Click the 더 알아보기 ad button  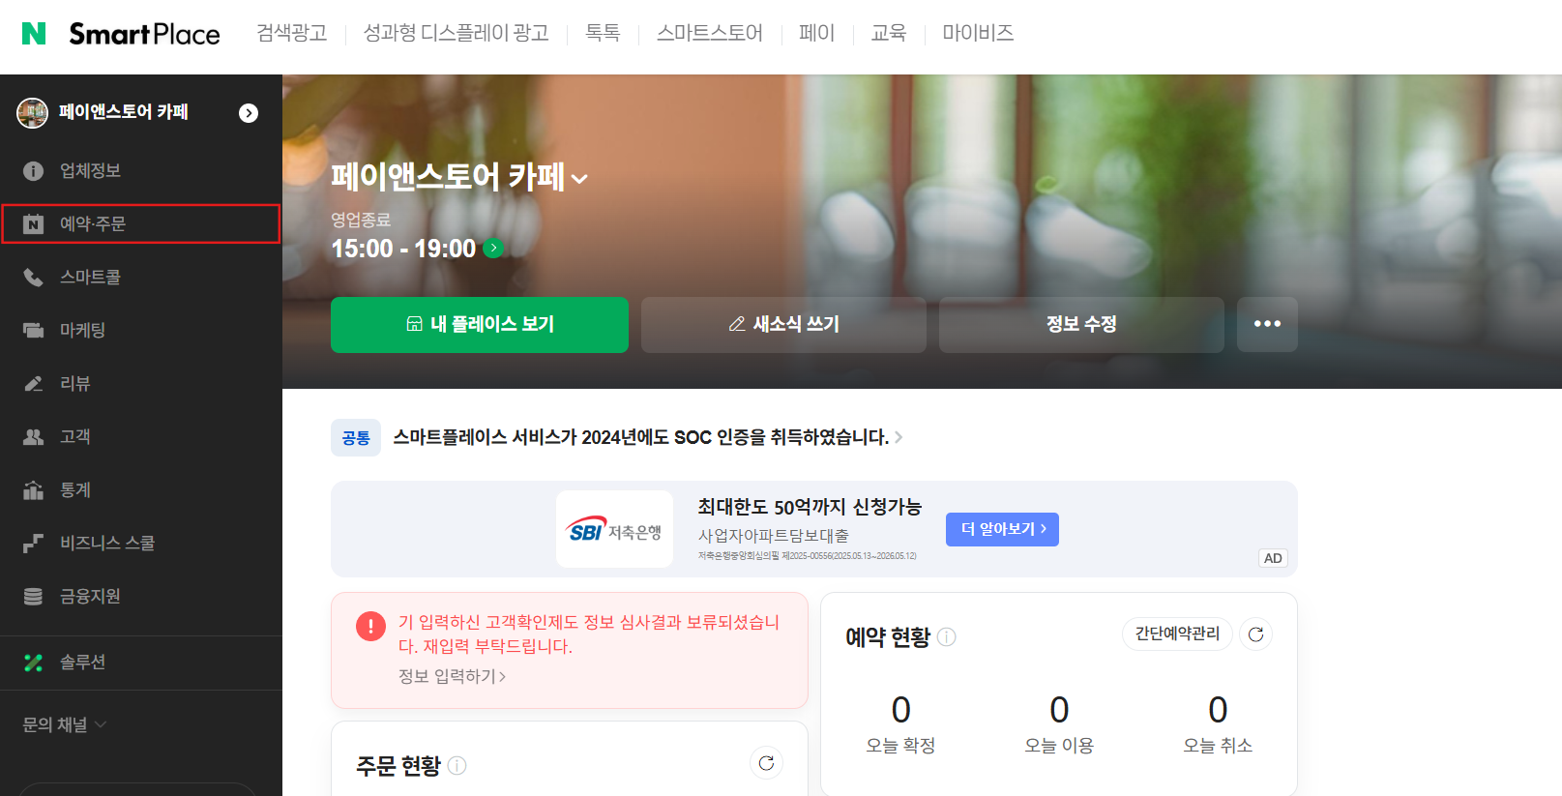(1002, 529)
